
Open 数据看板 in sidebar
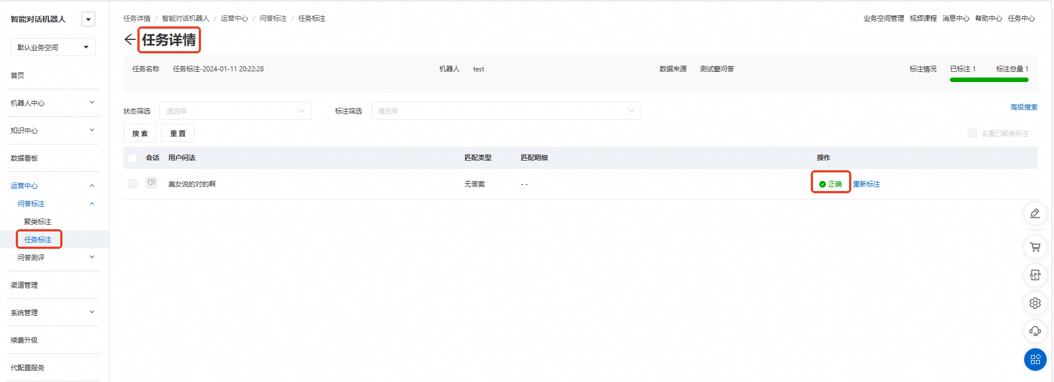(24, 158)
